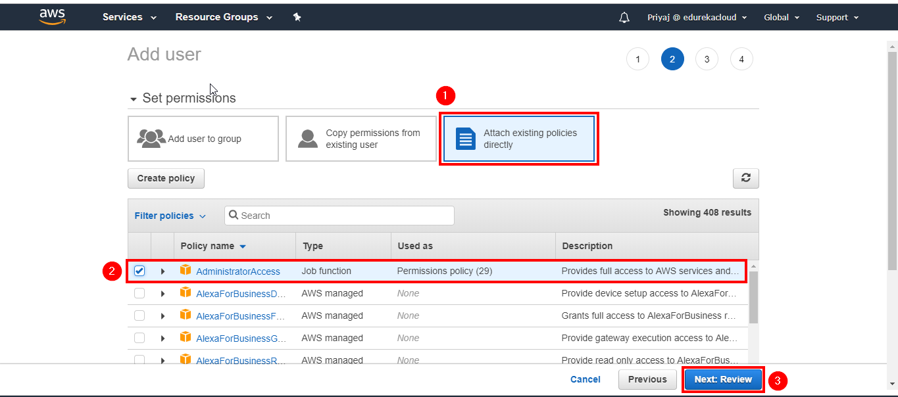Select Copy permissions from existing user

point(361,139)
